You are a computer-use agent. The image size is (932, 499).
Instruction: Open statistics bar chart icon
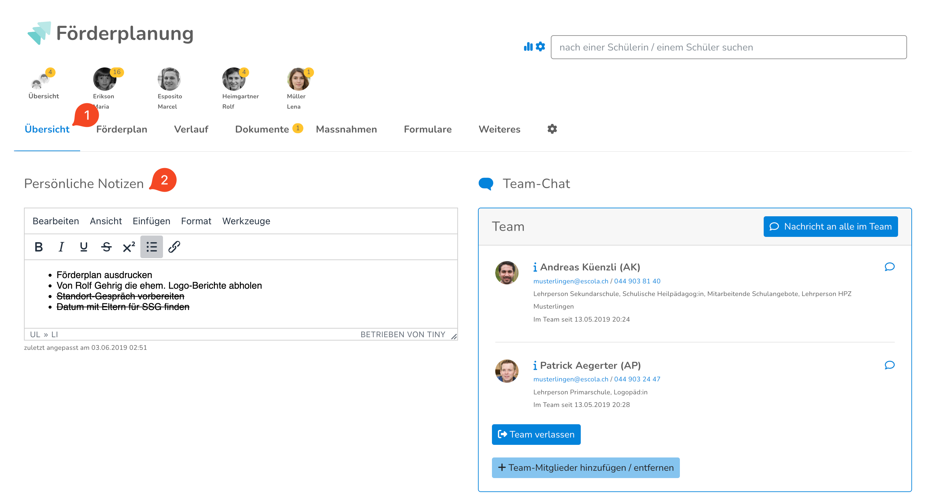pos(528,47)
